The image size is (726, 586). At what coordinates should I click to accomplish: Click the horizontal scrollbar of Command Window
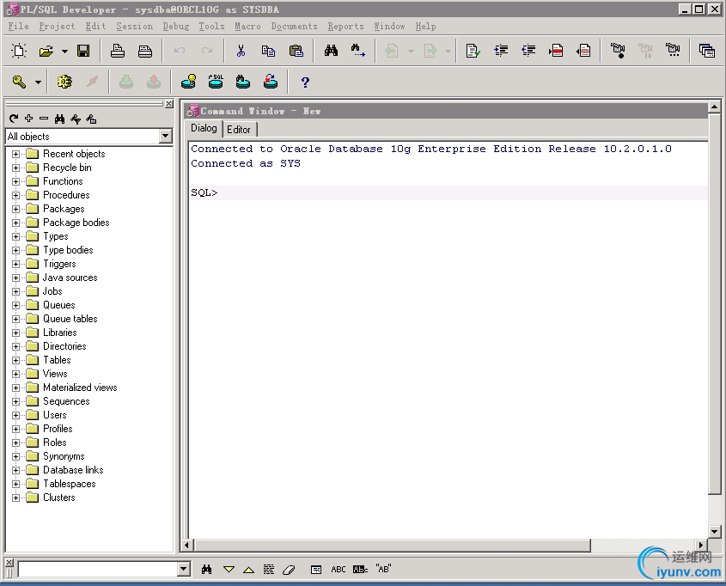click(392, 546)
